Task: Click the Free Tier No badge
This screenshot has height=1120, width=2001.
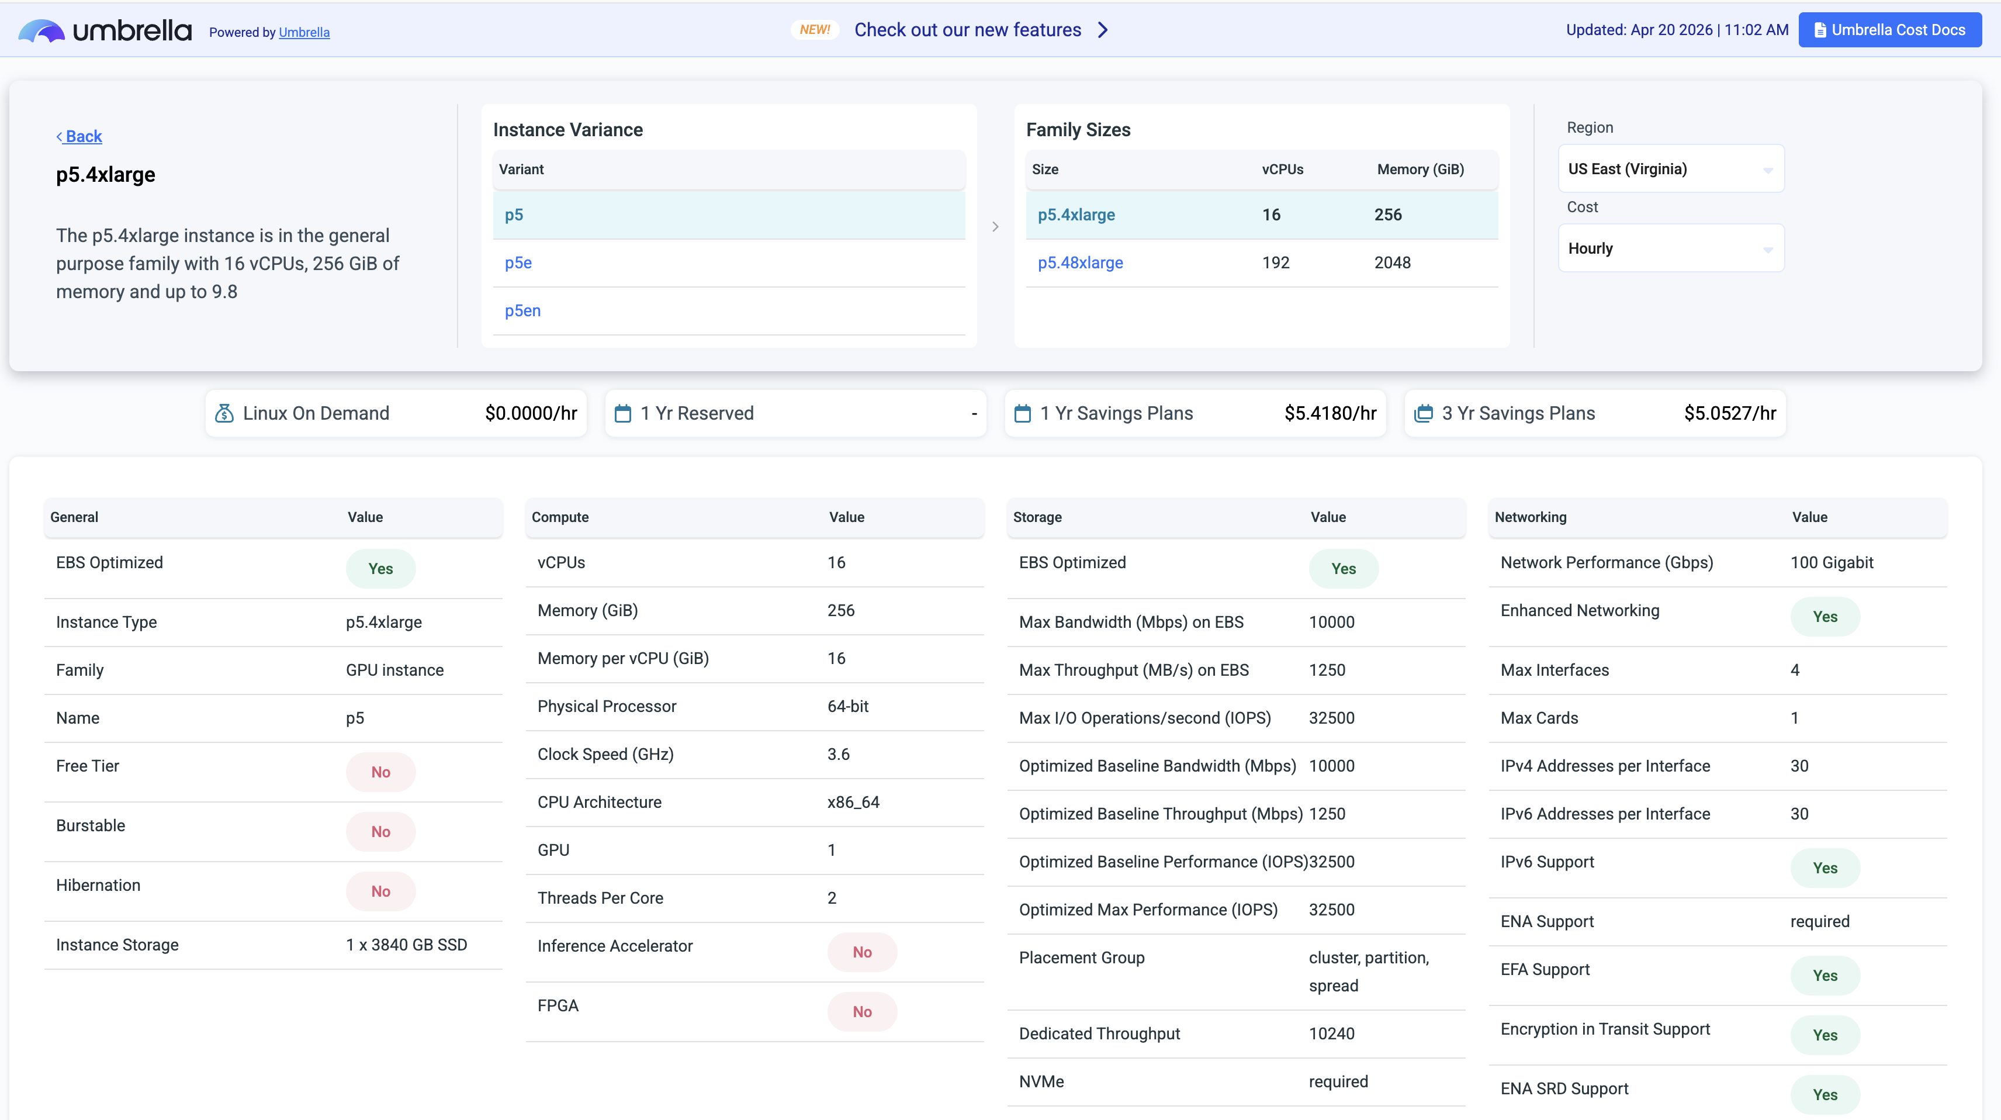Action: tap(380, 772)
